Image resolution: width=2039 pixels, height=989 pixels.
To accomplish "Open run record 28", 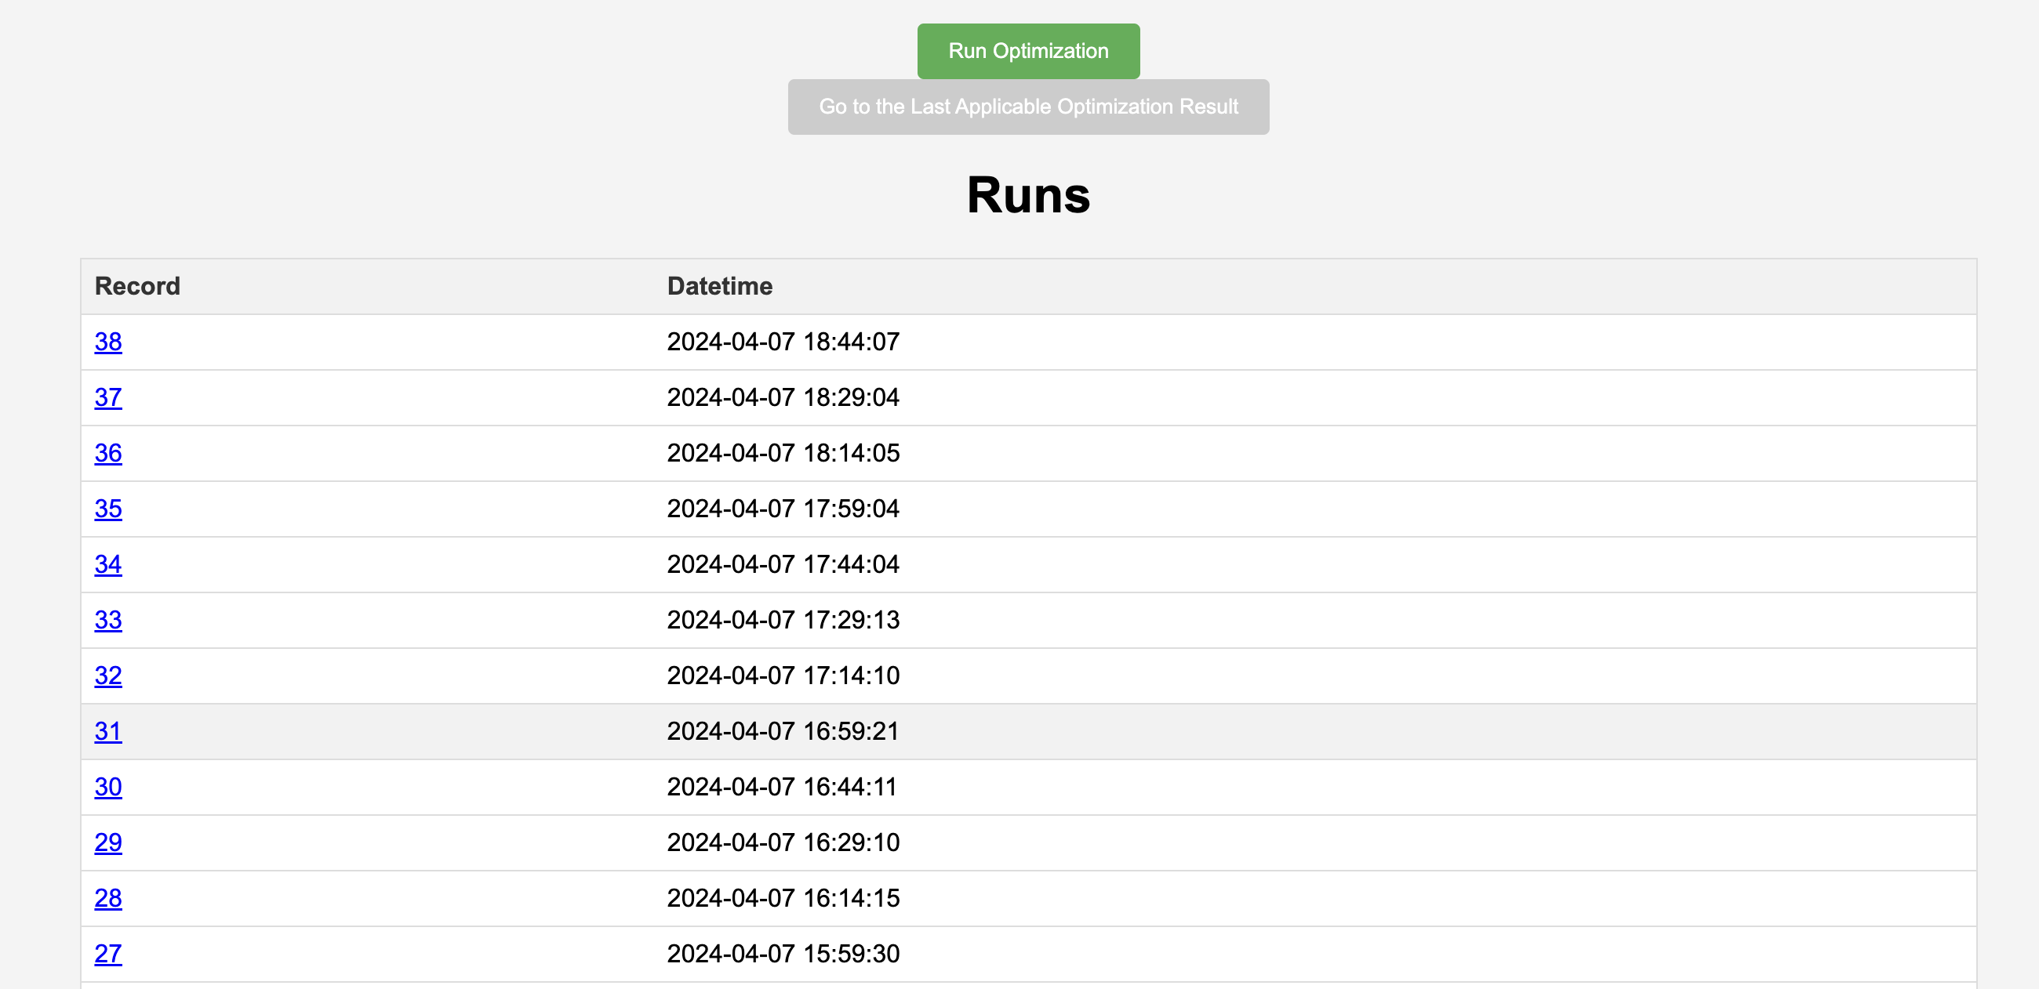I will pyautogui.click(x=108, y=898).
